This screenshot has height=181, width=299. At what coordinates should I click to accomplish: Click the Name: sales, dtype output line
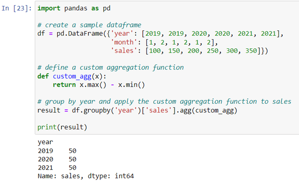(86, 176)
